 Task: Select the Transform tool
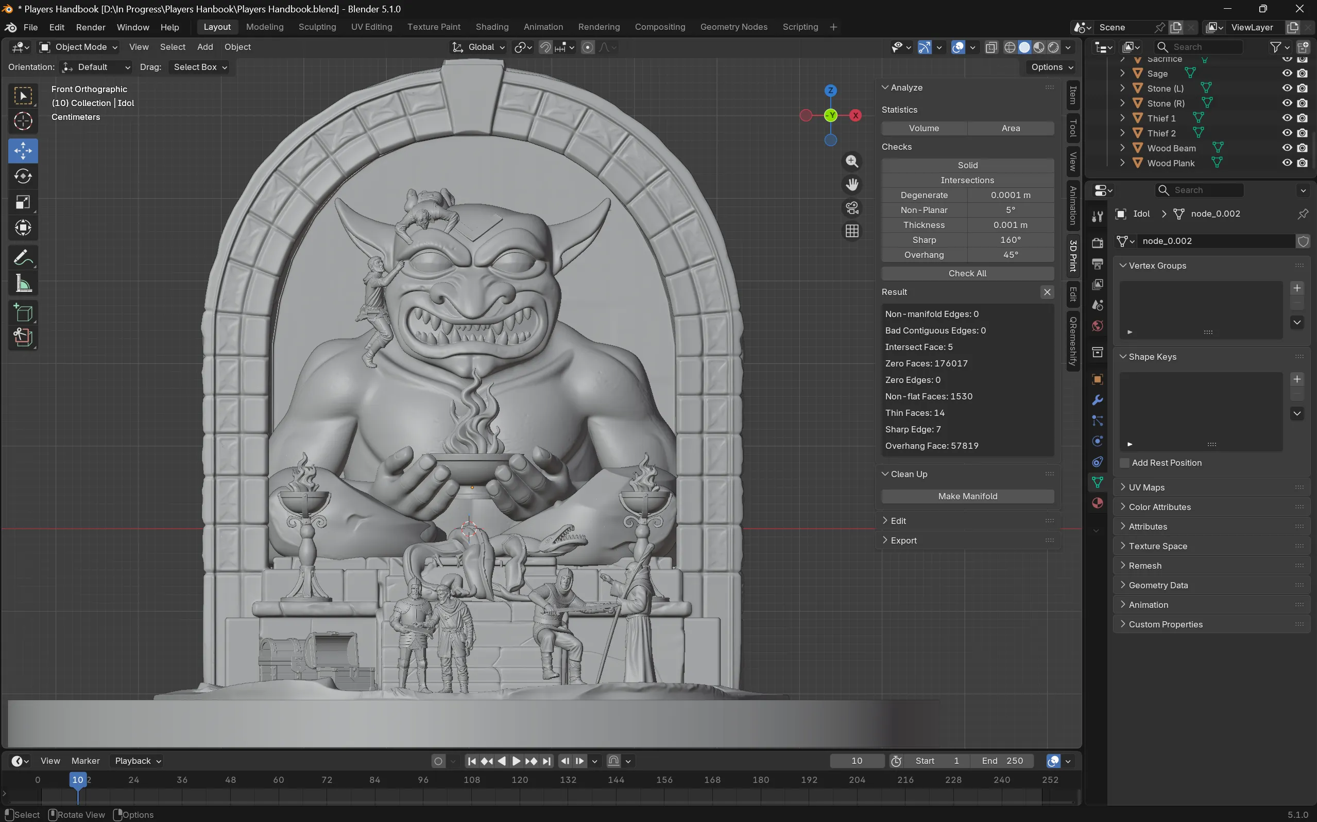[23, 228]
